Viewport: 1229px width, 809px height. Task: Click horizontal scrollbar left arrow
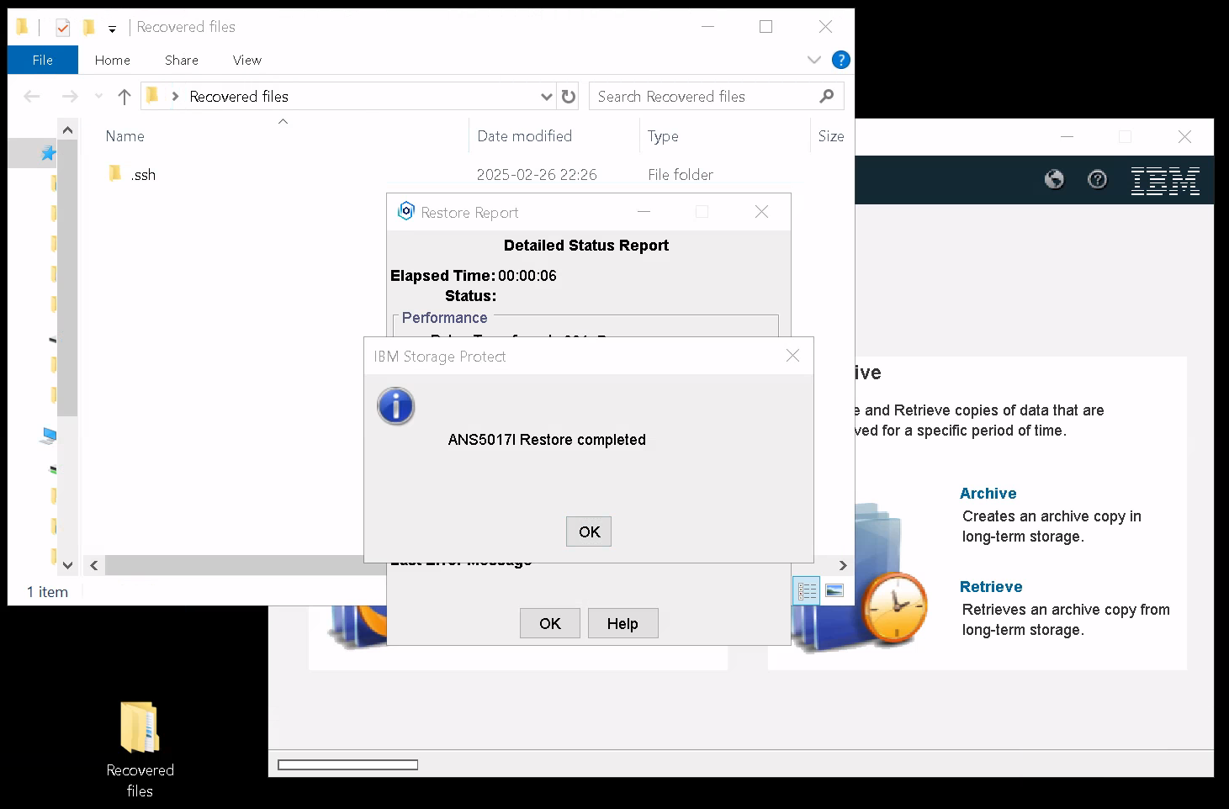[x=94, y=565]
